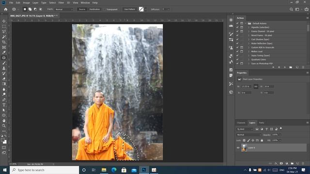Screen dimensions: 310x174
Task: Select the Eyedropper tool
Action: [x=4, y=53]
